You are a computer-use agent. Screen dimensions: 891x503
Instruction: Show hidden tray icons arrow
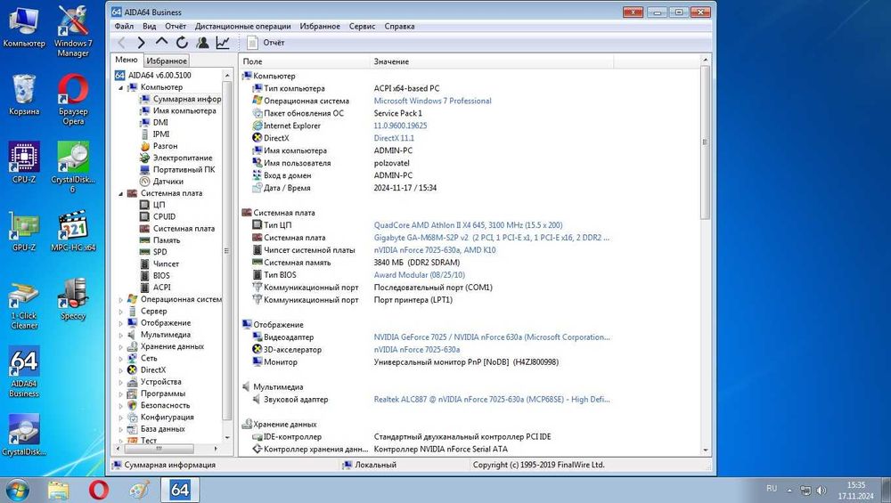pyautogui.click(x=789, y=490)
